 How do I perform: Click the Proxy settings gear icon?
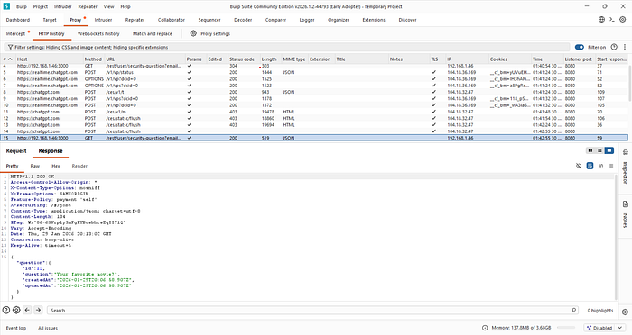[x=193, y=33]
